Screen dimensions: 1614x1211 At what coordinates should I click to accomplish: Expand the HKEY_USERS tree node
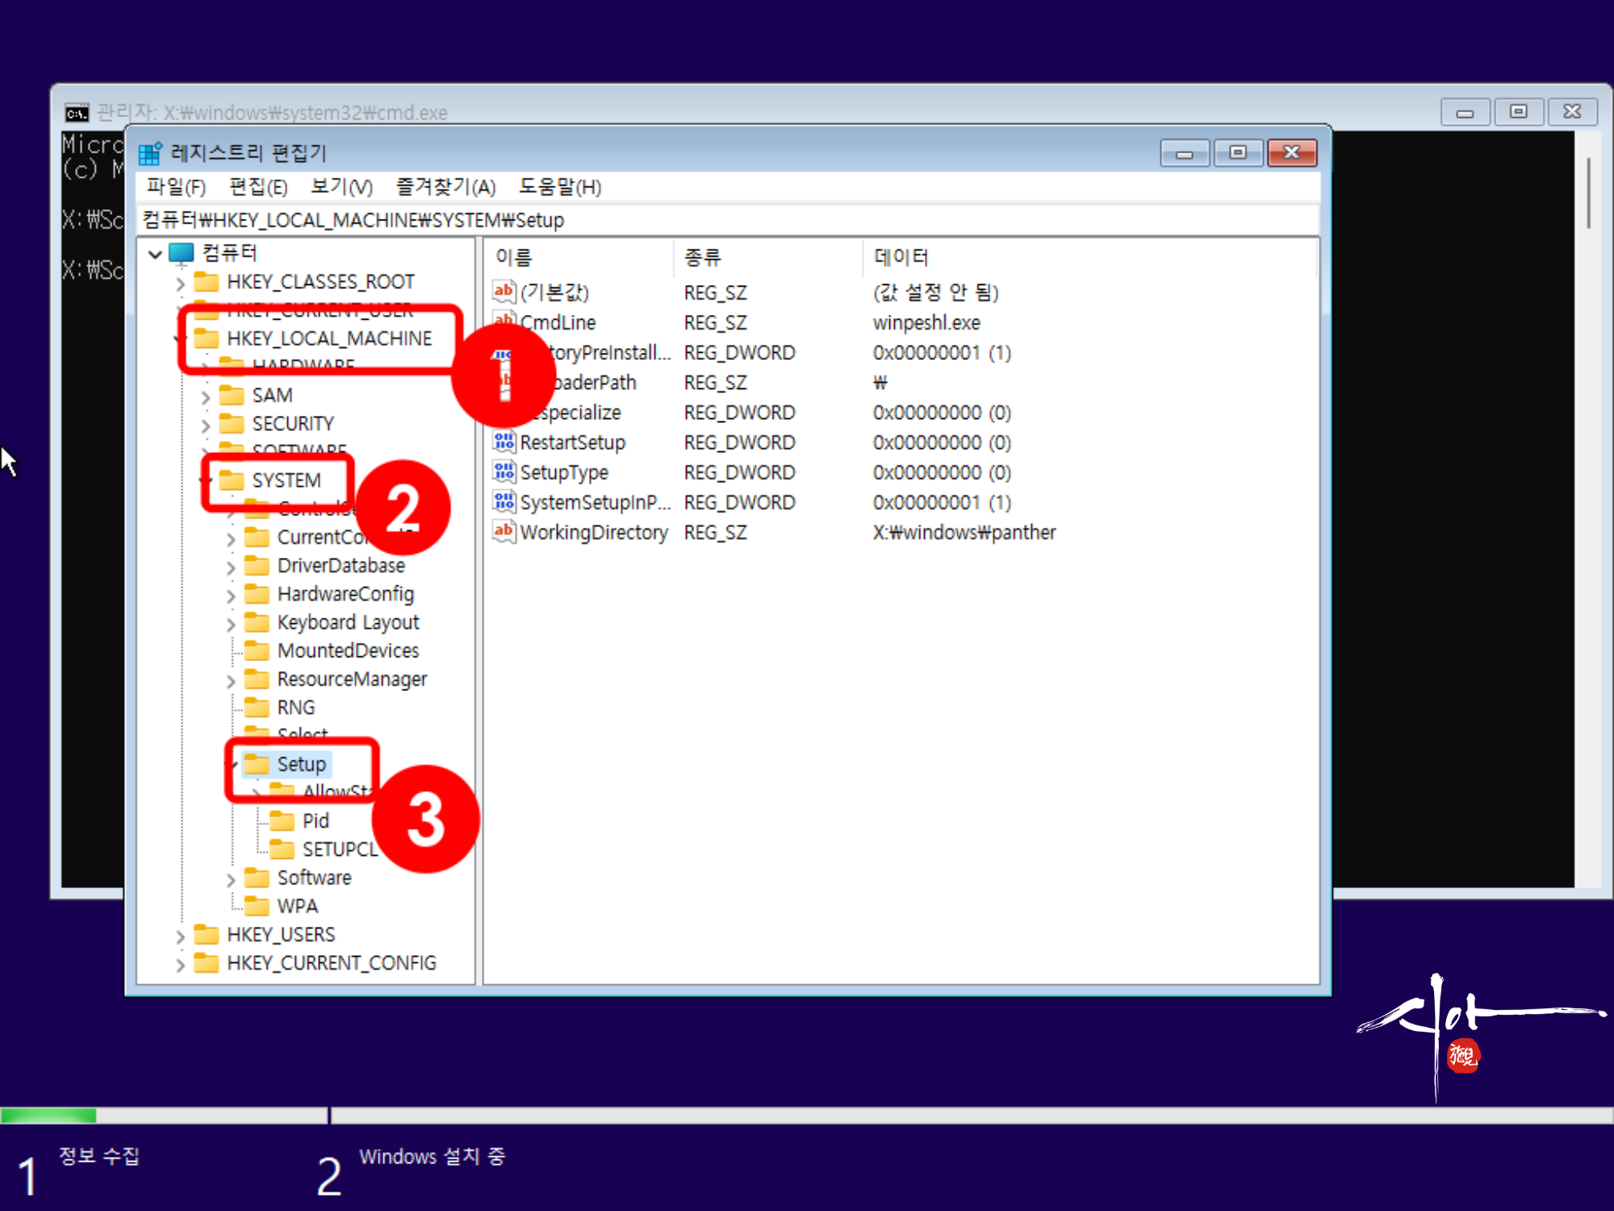[181, 937]
